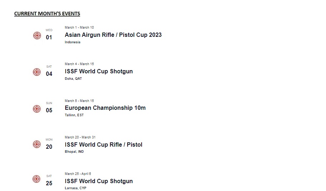326x191 pixels.
Task: Click the Tallinn, EST location text
Action: pyautogui.click(x=74, y=115)
